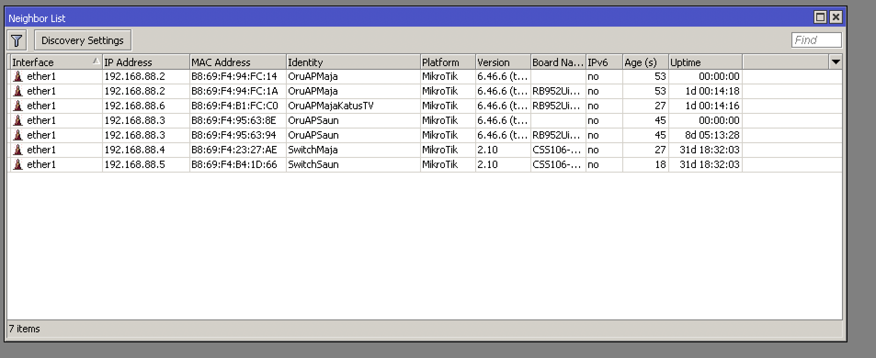Select board name in SwitchSaun row
Image resolution: width=876 pixels, height=358 pixels.
pos(557,164)
